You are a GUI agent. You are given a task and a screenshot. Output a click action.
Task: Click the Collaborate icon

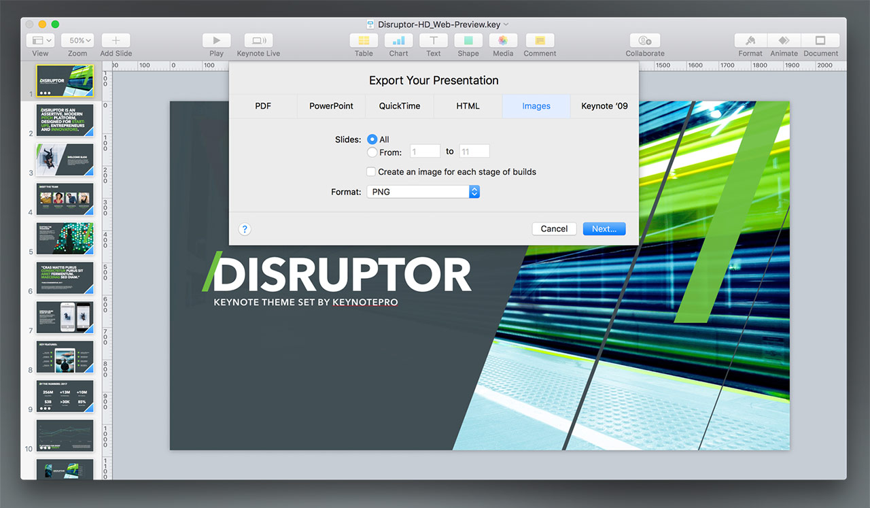pos(645,41)
